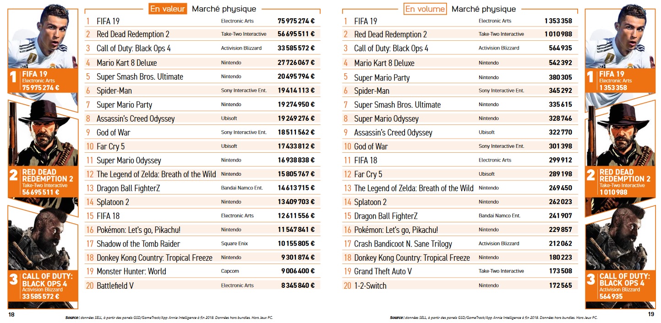Click the 'Monster Hunter: World' title
The image size is (661, 323).
click(x=131, y=271)
